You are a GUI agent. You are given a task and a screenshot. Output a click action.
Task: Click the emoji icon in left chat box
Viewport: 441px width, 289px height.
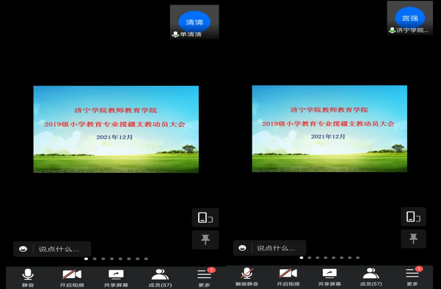[x=23, y=249]
